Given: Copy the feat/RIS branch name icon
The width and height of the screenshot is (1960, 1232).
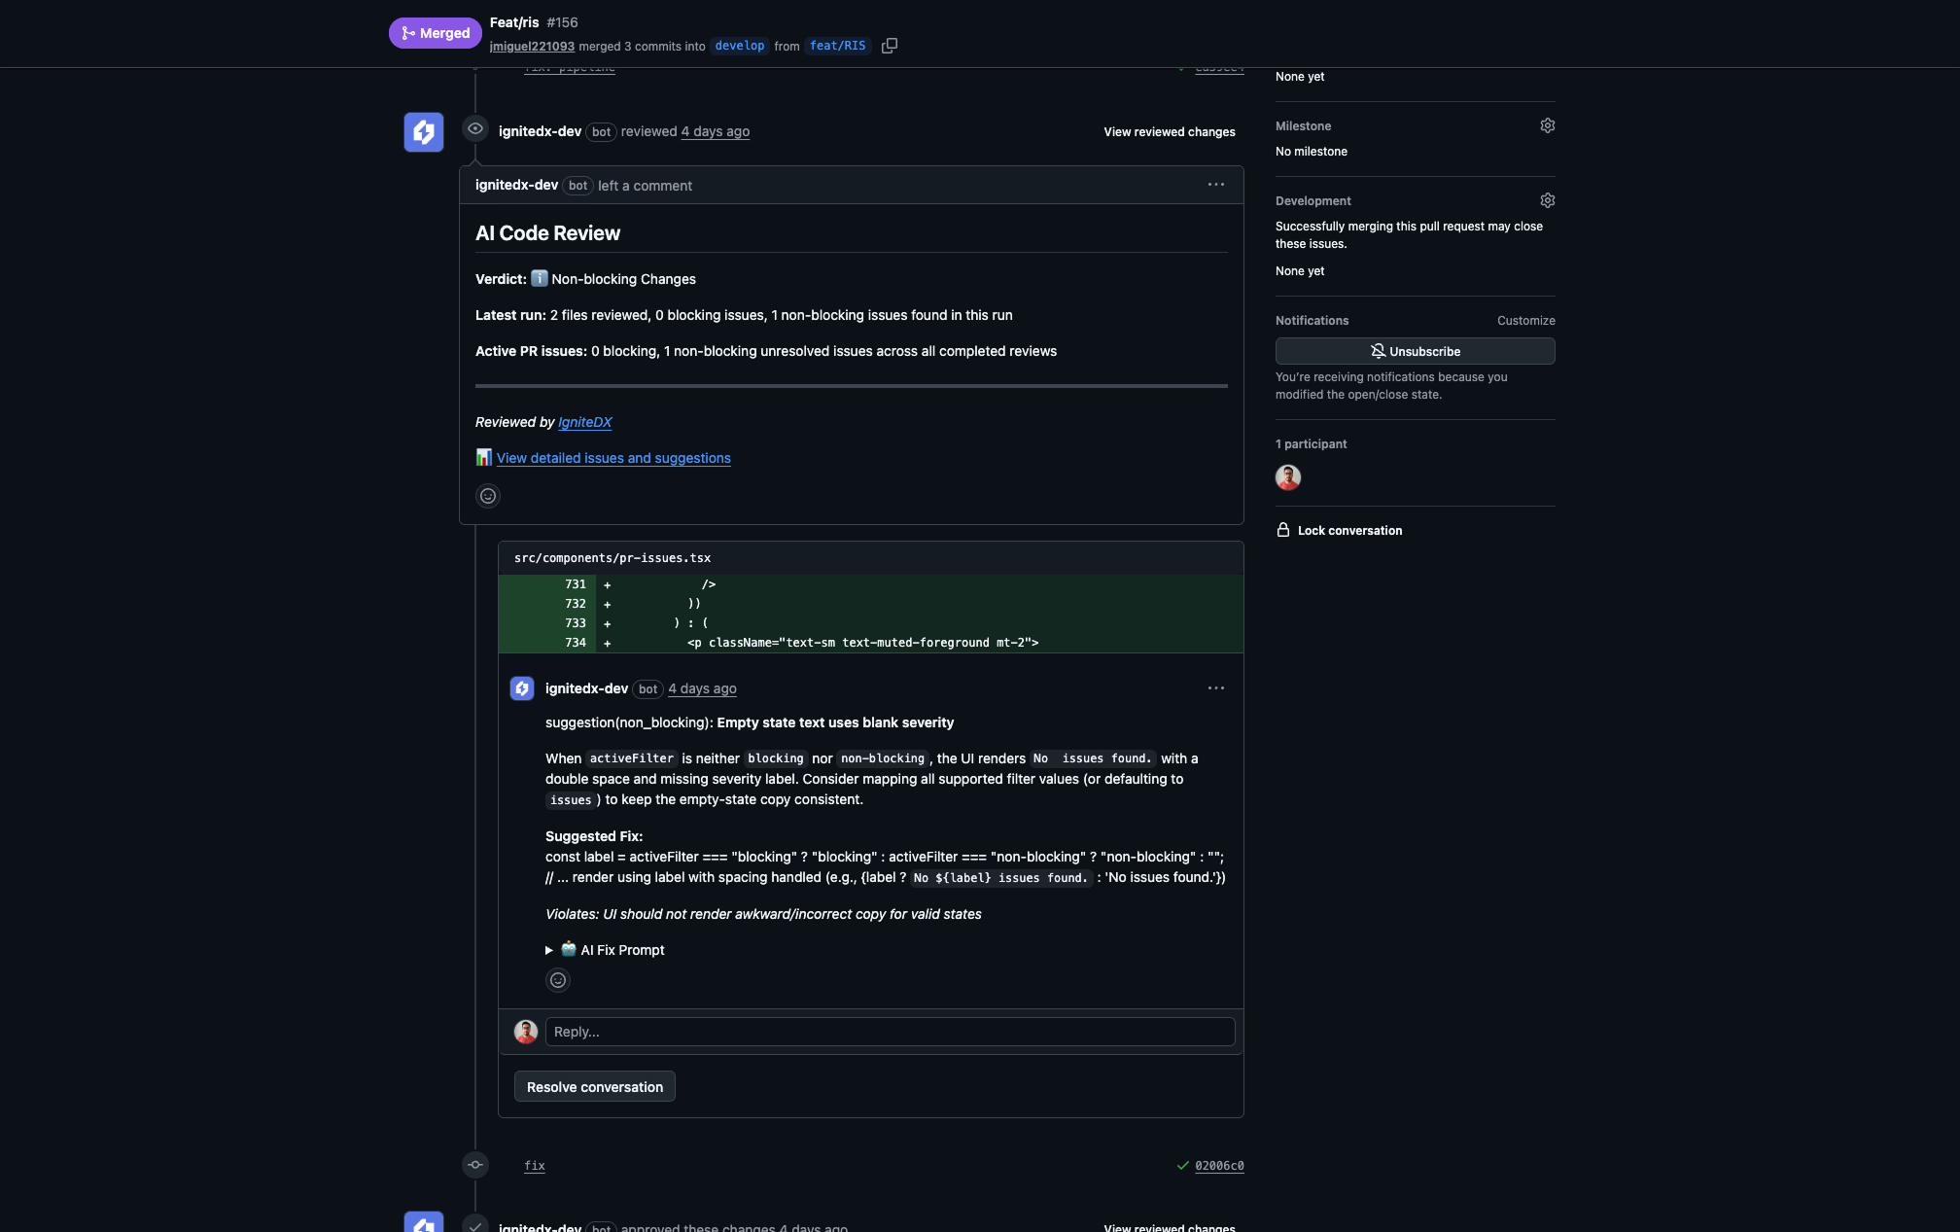Looking at the screenshot, I should pos(889,46).
